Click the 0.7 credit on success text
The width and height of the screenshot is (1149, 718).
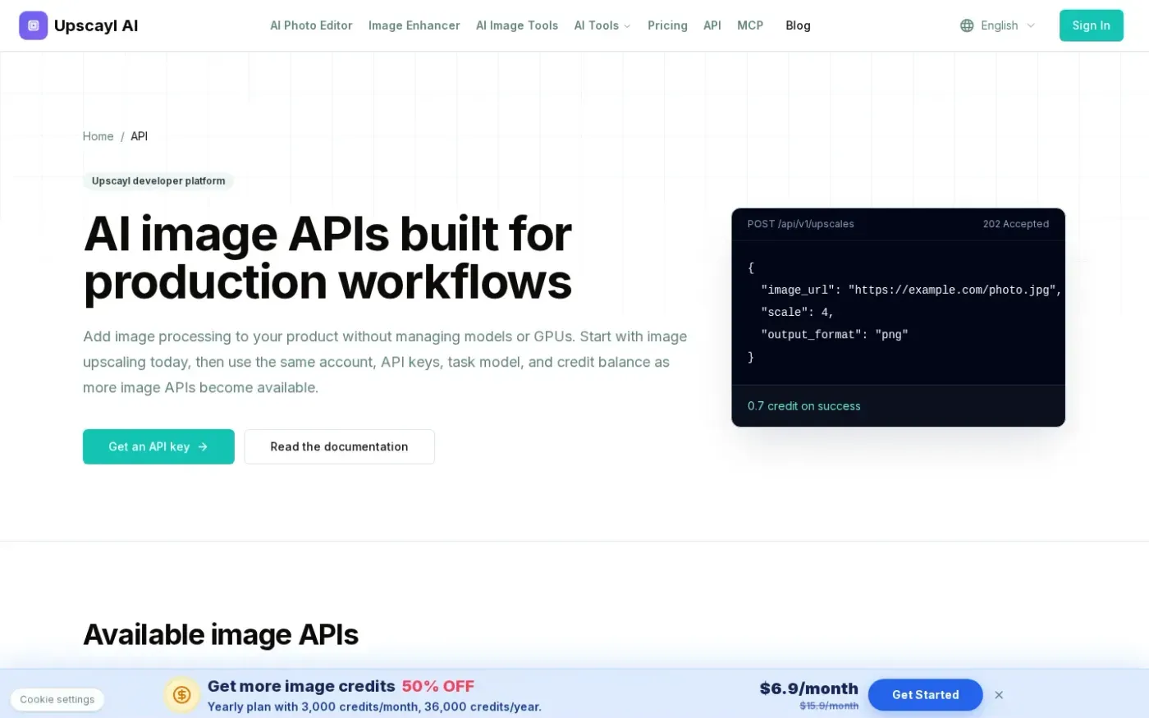[x=803, y=406]
